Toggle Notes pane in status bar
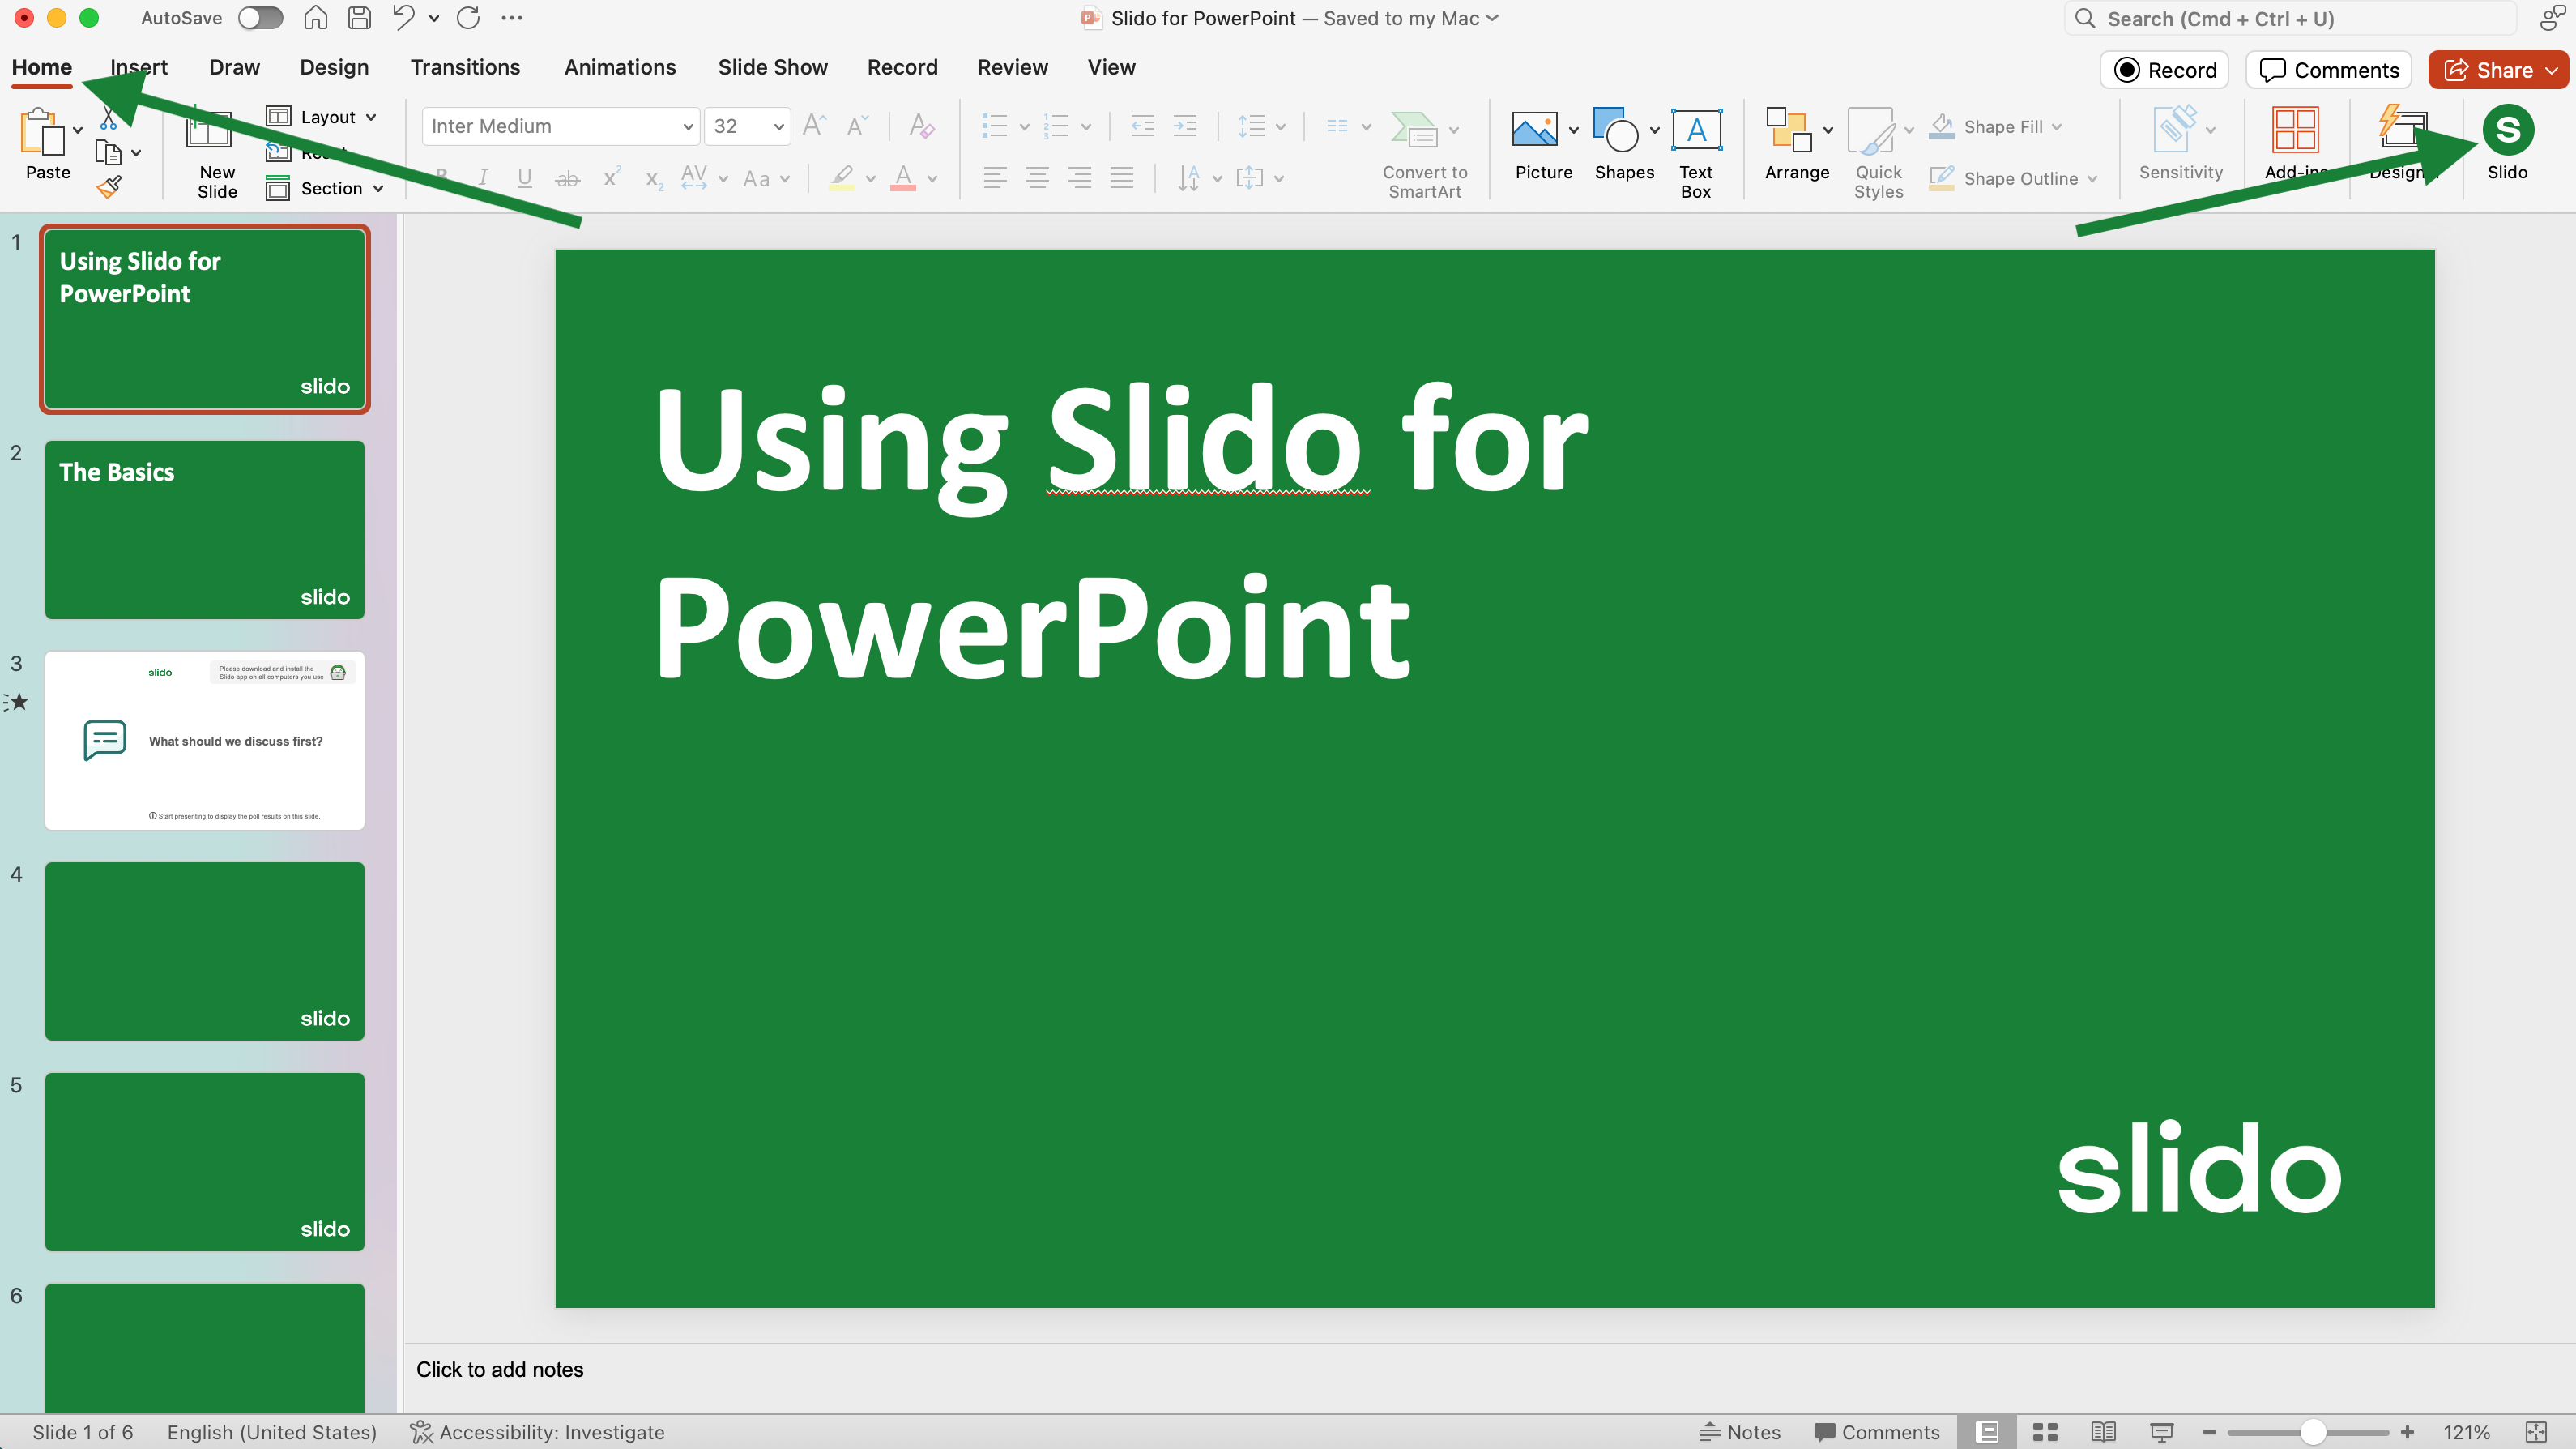 [x=1740, y=1432]
